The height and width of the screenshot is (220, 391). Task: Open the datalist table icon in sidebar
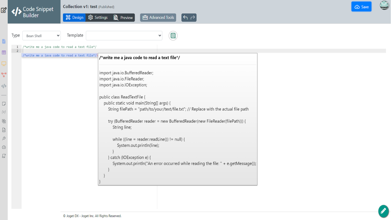click(4, 53)
